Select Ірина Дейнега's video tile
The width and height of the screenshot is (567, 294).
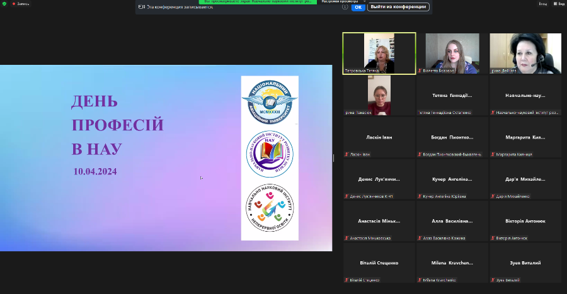click(x=525, y=54)
